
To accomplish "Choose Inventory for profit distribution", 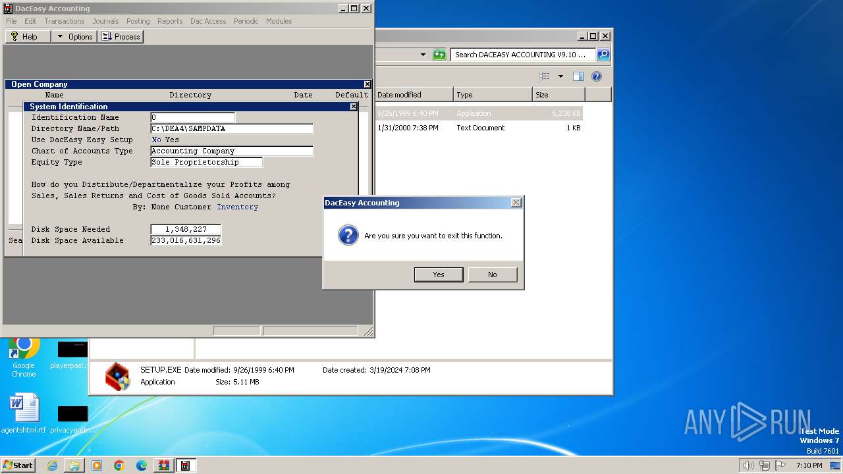I will point(238,207).
